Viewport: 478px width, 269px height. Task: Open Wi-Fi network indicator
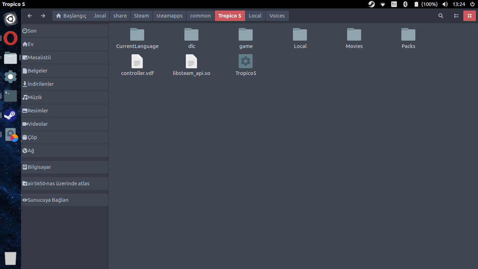[x=383, y=4]
